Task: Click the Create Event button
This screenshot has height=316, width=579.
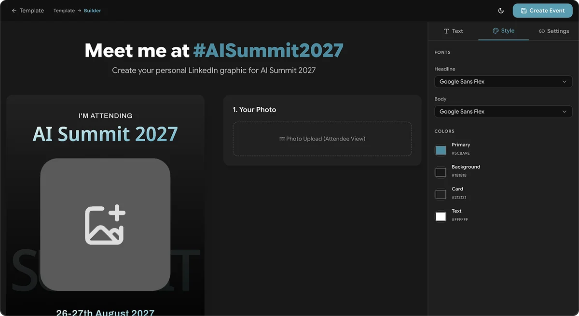Action: (543, 11)
